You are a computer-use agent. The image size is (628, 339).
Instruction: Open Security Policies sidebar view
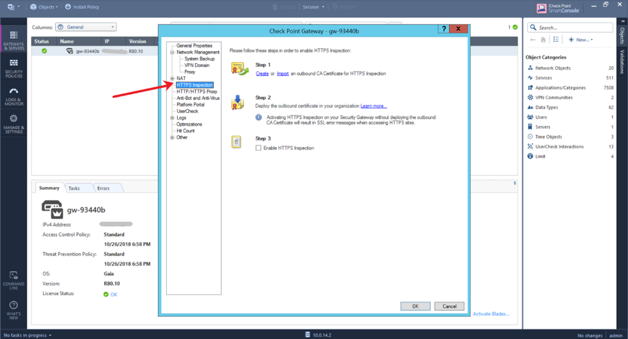(14, 68)
